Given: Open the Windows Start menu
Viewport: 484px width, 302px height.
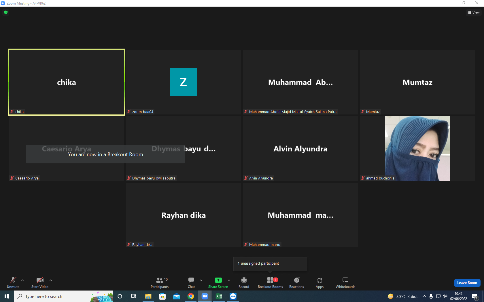Looking at the screenshot, I should pos(7,296).
